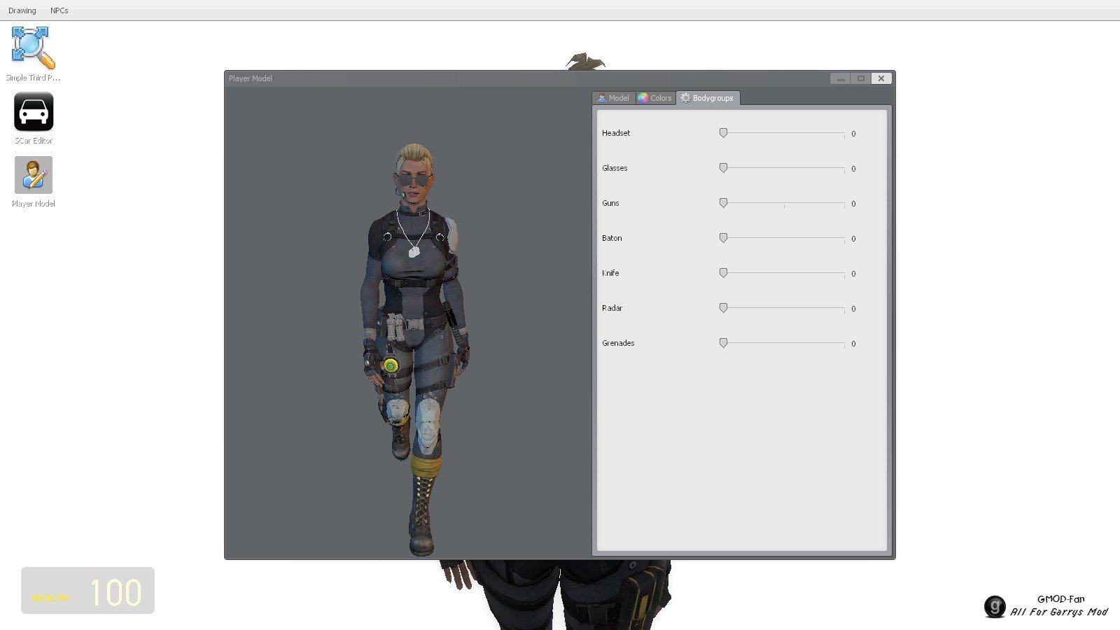Viewport: 1120px width, 630px height.
Task: Click the player model preview character
Action: (x=414, y=350)
